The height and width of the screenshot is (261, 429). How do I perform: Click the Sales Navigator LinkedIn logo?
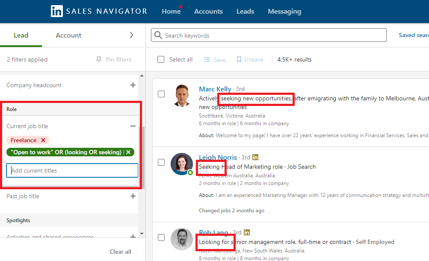coord(57,11)
